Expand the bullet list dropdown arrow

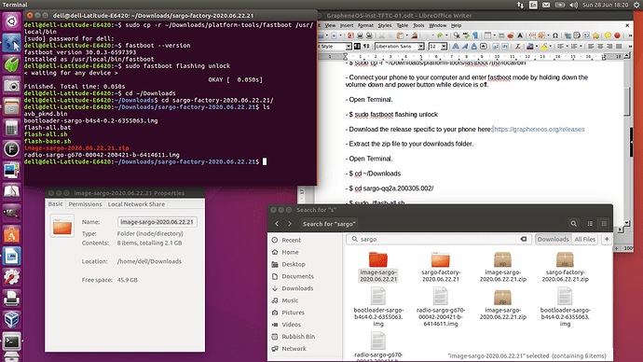click(568, 47)
